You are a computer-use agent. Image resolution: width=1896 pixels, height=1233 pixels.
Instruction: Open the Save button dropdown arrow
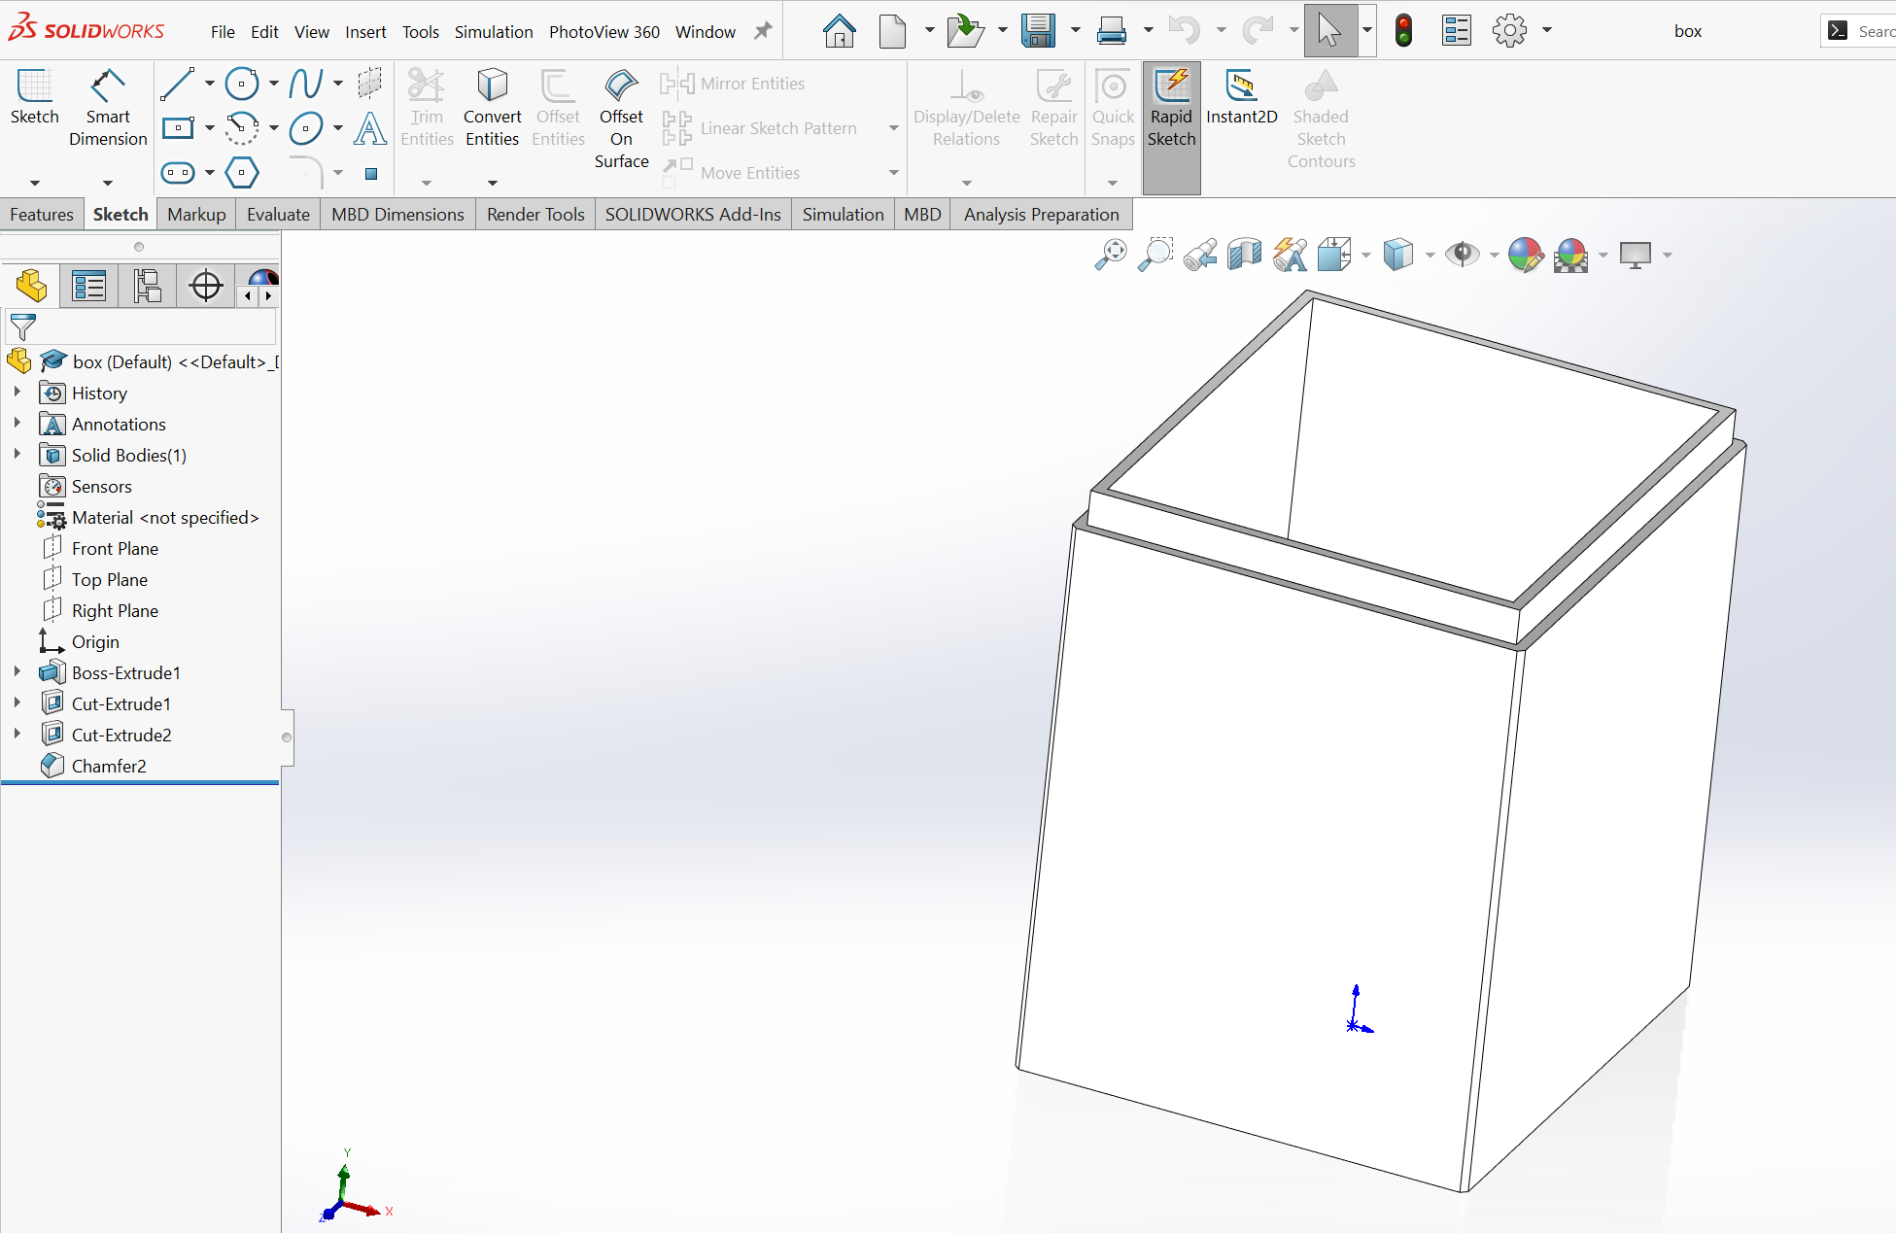coord(1075,31)
